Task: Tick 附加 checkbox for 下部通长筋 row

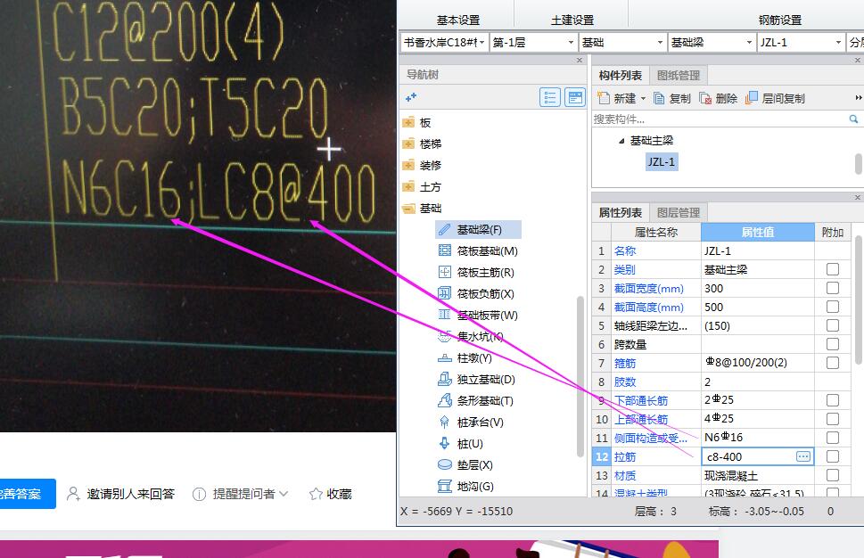Action: tap(833, 400)
